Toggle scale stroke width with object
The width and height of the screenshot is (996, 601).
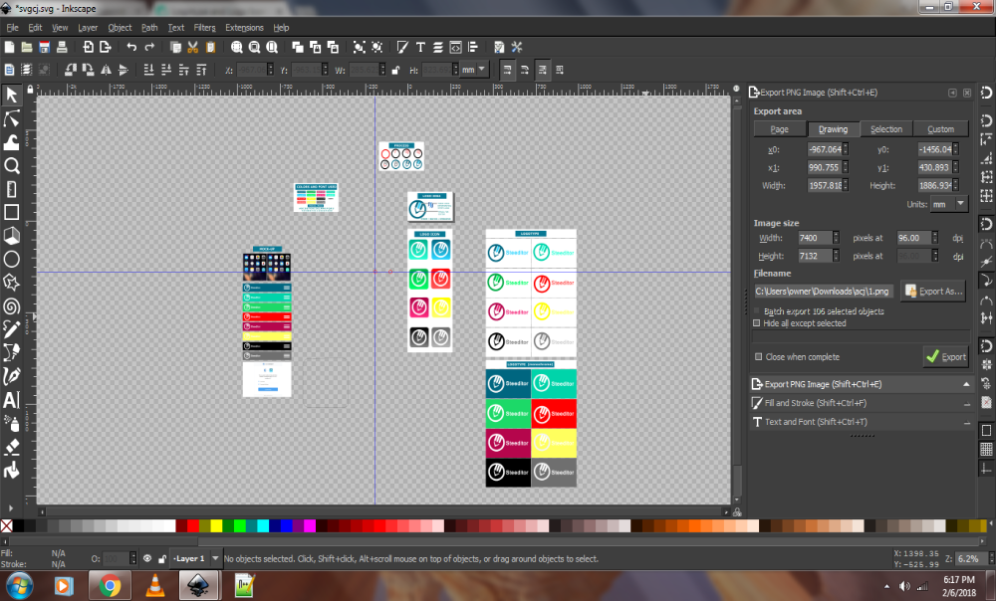507,70
